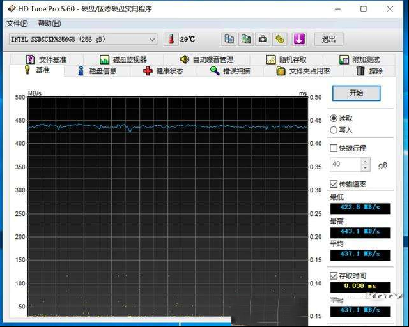This screenshot has width=409, height=327.
Task: Open the 错误扫描 tab
Action: tap(230, 71)
